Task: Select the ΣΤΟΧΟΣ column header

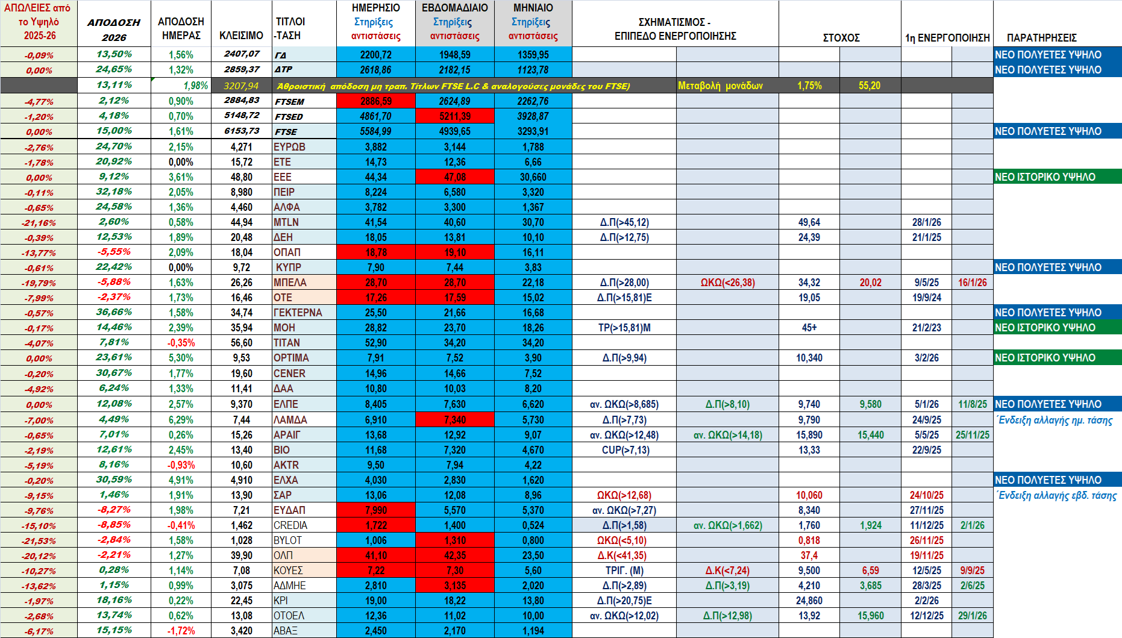Action: click(x=841, y=37)
